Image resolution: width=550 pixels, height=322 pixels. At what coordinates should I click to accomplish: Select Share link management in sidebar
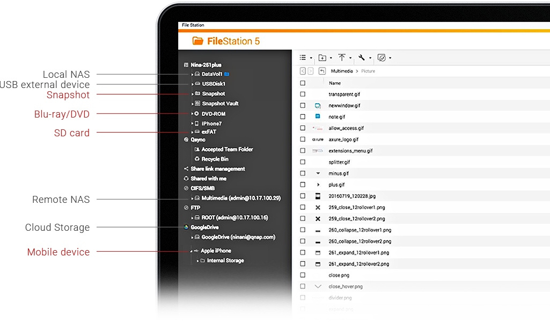click(217, 169)
